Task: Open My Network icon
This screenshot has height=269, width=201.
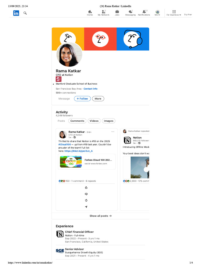Action: [x=104, y=12]
